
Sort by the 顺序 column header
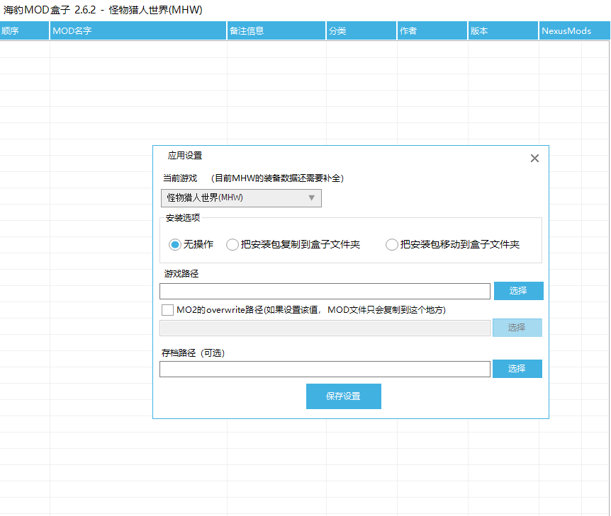(24, 30)
